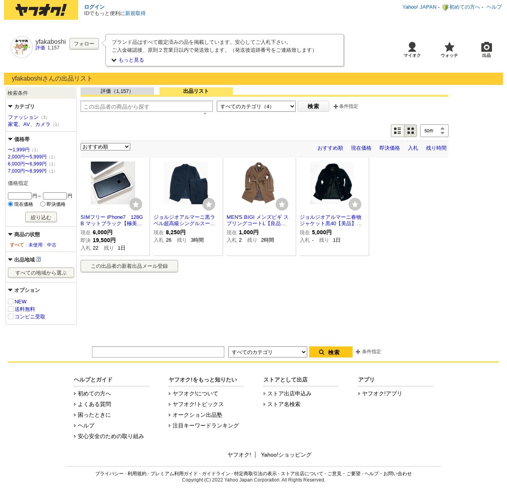Filter by 家電、AV、カメラ link

[29, 124]
